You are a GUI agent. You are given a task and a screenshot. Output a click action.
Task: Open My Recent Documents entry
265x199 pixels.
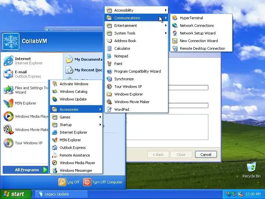coord(84,70)
